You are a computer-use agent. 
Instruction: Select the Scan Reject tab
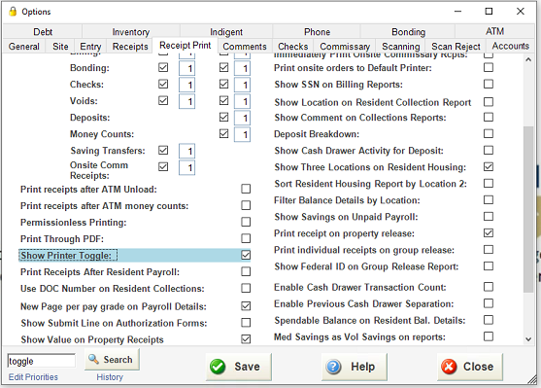click(456, 47)
